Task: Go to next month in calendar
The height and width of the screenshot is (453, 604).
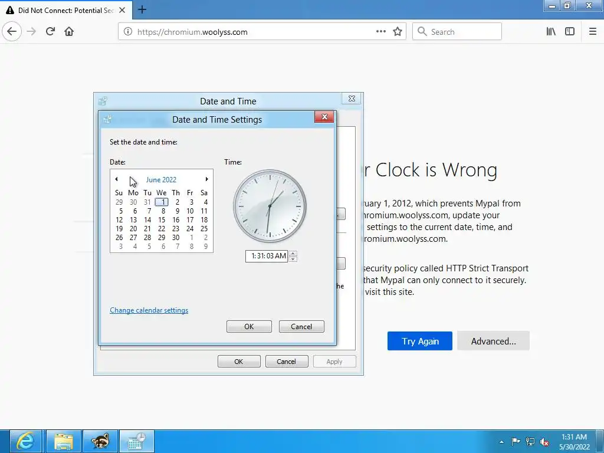Action: pyautogui.click(x=207, y=179)
